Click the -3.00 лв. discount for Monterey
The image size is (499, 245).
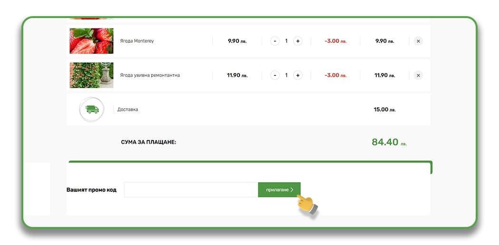click(x=335, y=41)
